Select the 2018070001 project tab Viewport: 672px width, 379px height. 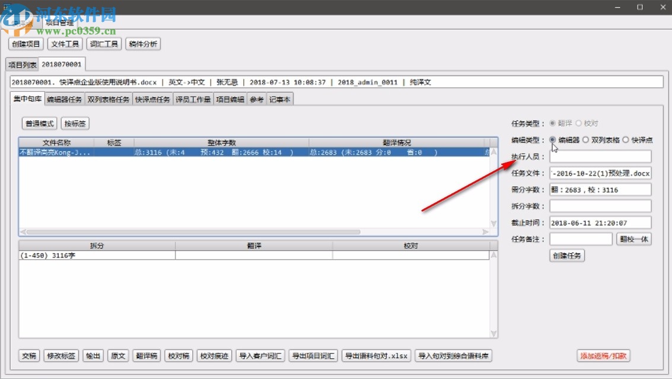coord(61,64)
